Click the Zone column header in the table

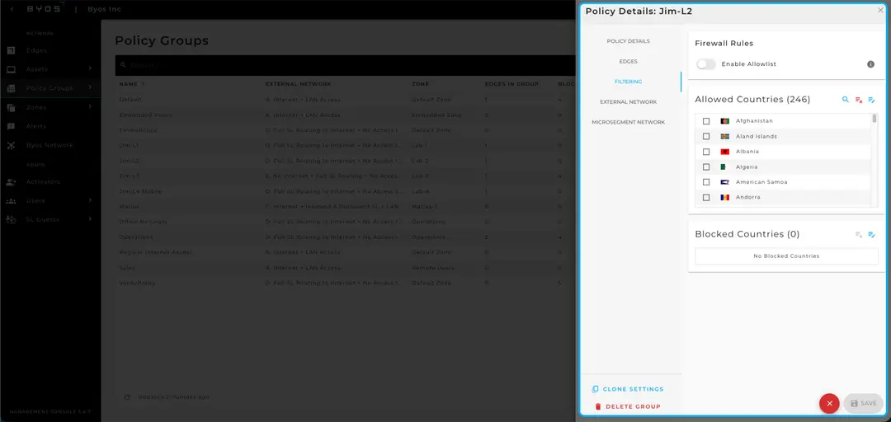[420, 84]
